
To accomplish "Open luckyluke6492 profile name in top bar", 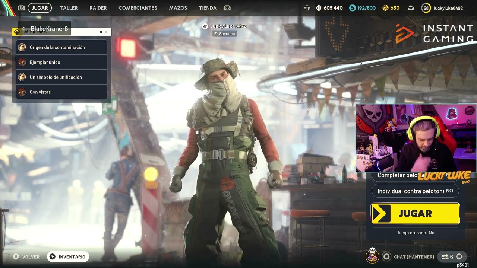I will point(448,8).
